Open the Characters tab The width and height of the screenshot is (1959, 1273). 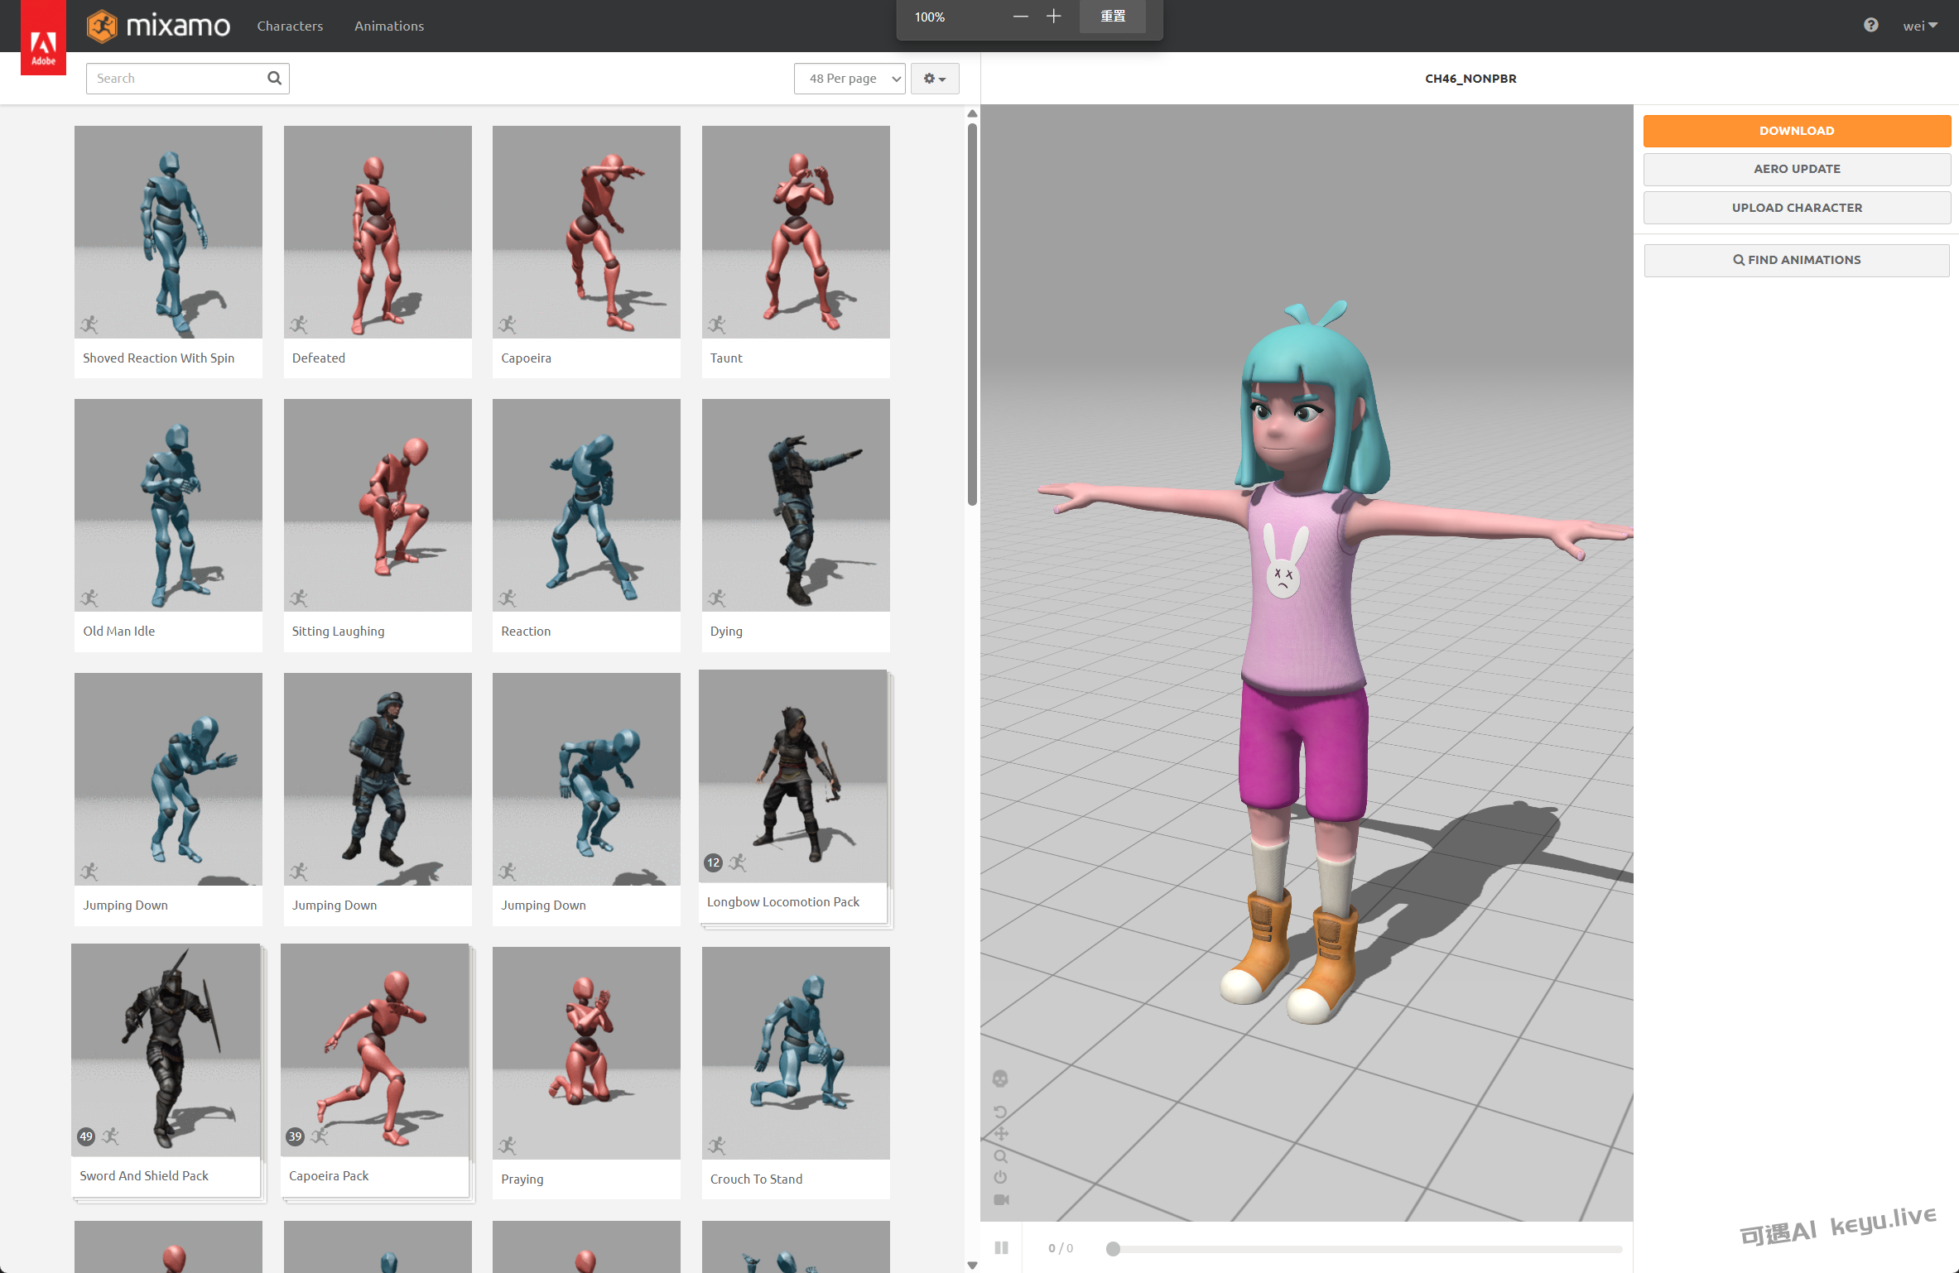[290, 26]
